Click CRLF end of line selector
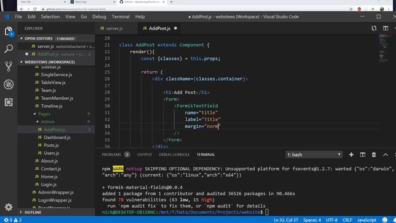 347,220
